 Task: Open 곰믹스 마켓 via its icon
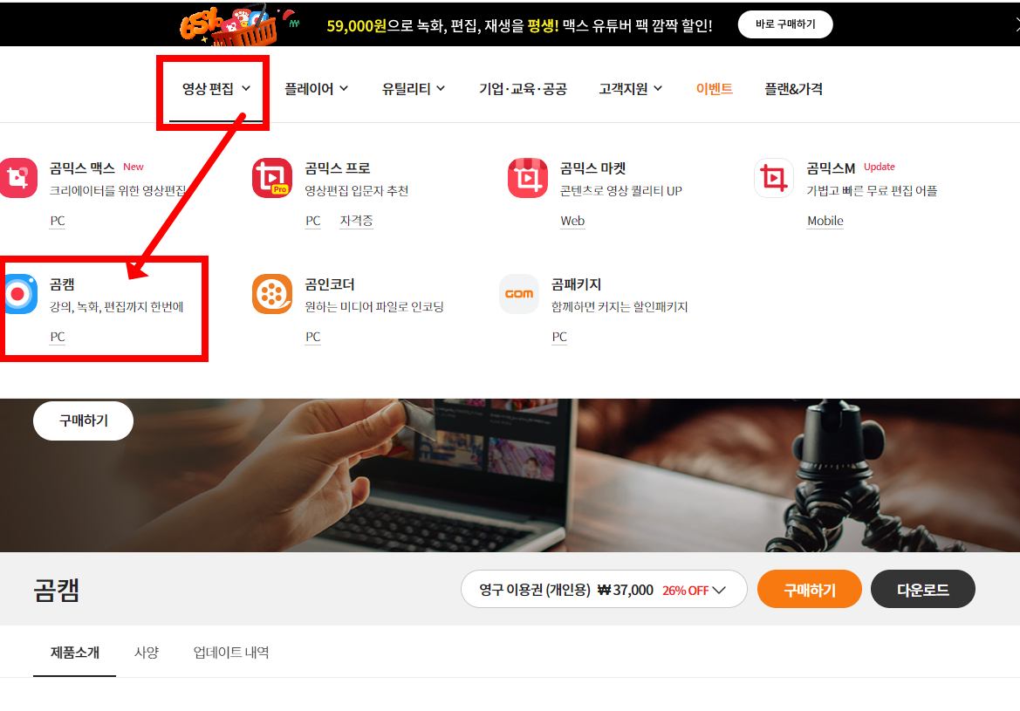point(528,178)
